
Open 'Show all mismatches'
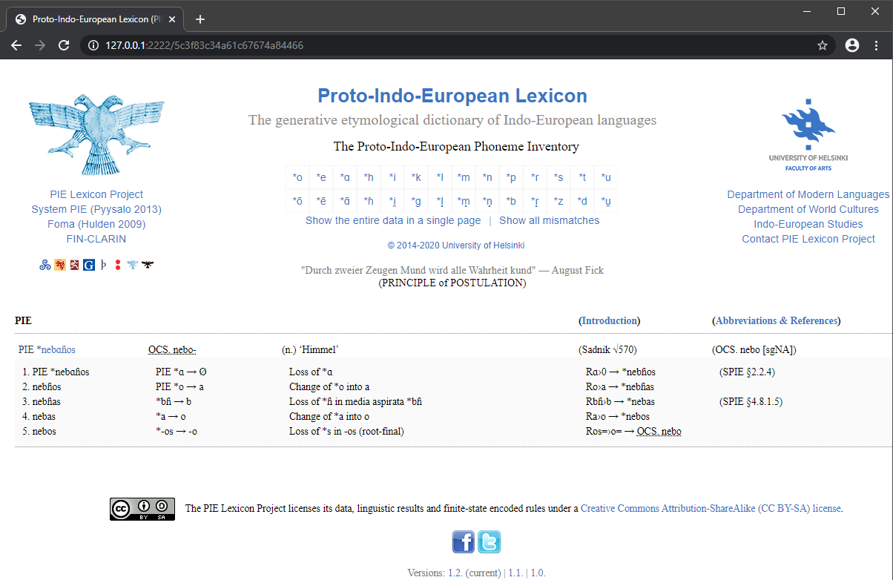coord(549,220)
